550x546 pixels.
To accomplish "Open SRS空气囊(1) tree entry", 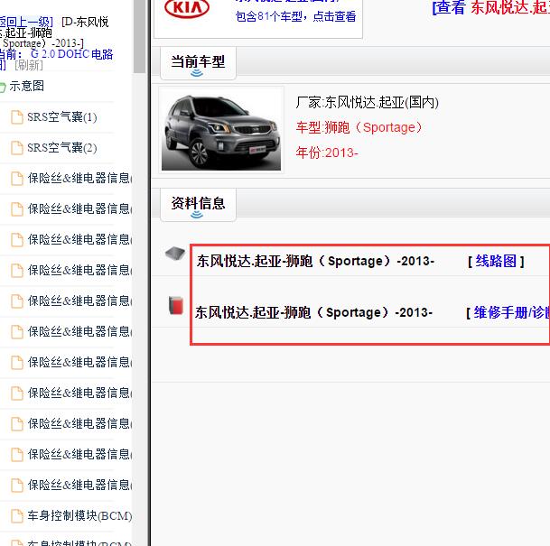I will click(x=62, y=117).
